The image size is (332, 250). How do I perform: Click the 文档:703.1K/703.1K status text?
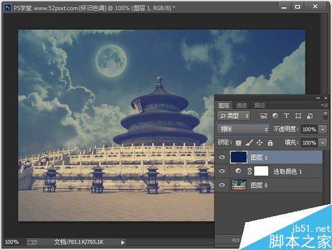click(79, 242)
